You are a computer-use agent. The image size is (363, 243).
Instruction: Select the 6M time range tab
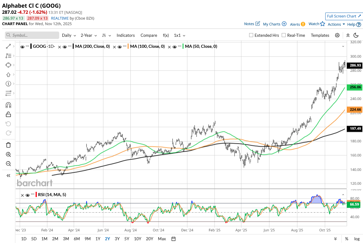tap(77, 239)
